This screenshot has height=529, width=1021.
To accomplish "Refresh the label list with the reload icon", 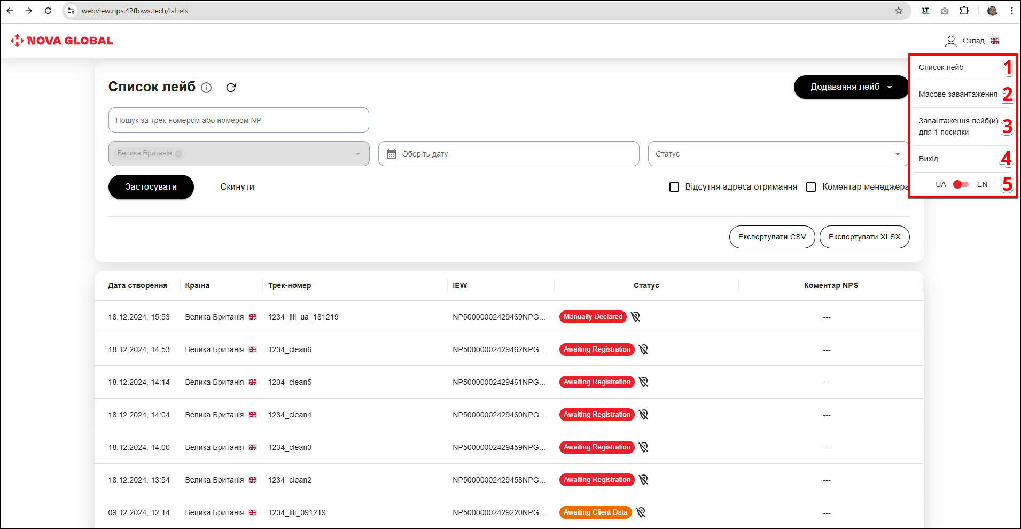I will click(x=231, y=88).
